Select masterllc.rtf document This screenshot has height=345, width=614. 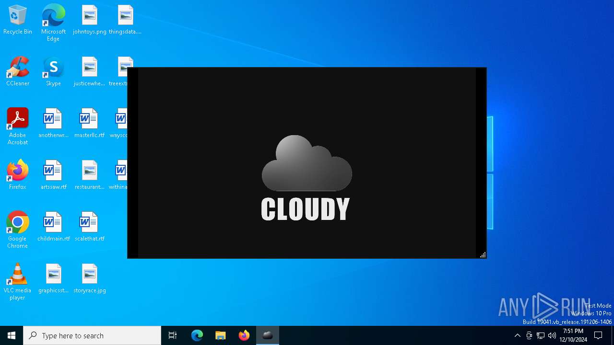[x=90, y=124]
